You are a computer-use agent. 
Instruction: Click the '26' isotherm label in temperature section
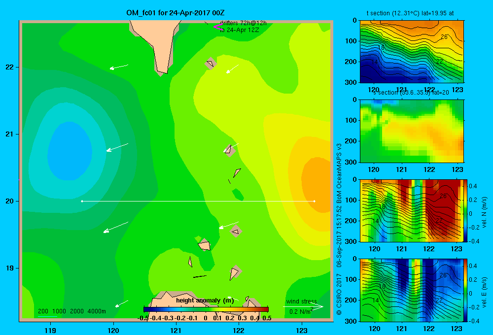pos(444,37)
